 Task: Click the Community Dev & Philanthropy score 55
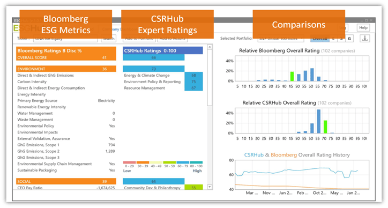(x=193, y=188)
